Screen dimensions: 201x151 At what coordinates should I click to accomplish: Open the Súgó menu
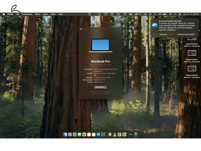click(x=61, y=14)
